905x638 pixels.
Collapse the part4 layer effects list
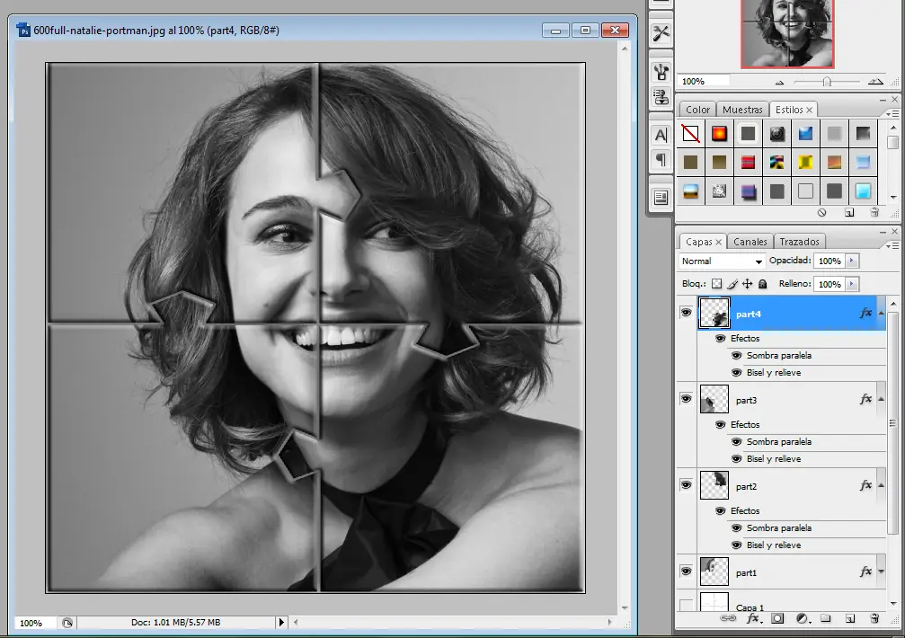tap(881, 313)
